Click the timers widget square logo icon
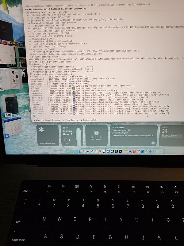The height and width of the screenshot is (246, 184). [x=96, y=133]
